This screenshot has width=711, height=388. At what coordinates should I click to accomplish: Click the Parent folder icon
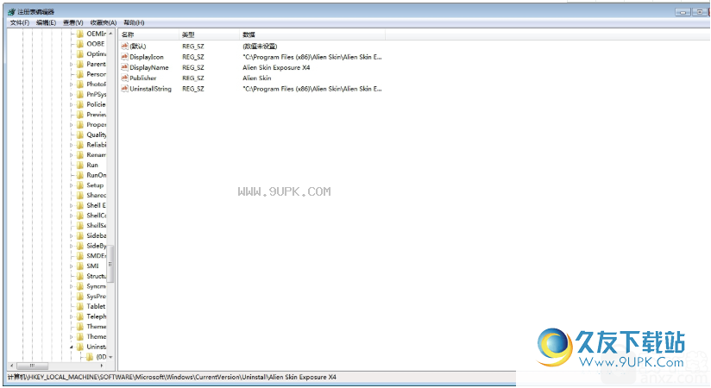[80, 64]
